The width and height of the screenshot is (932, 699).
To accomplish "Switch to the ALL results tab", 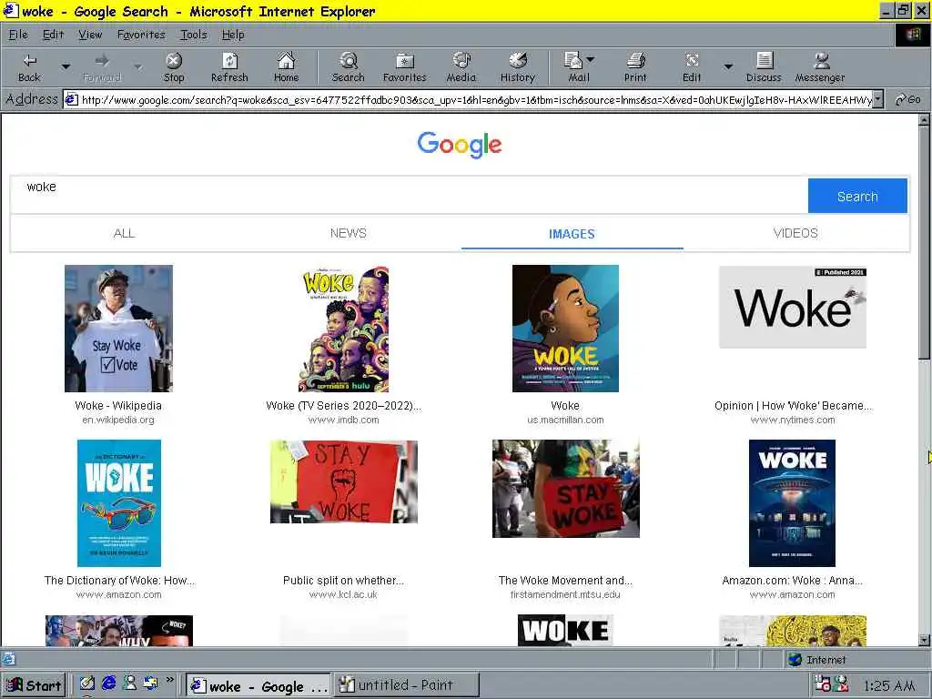I will (124, 233).
